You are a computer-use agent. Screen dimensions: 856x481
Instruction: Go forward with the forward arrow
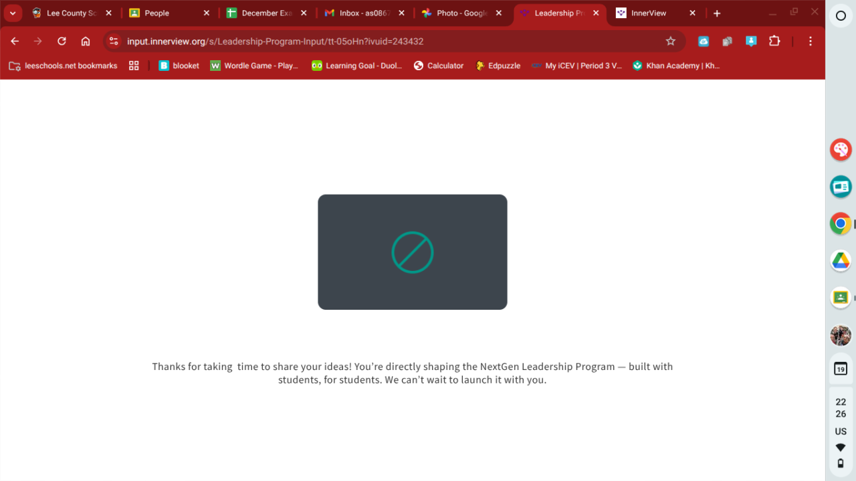point(38,41)
